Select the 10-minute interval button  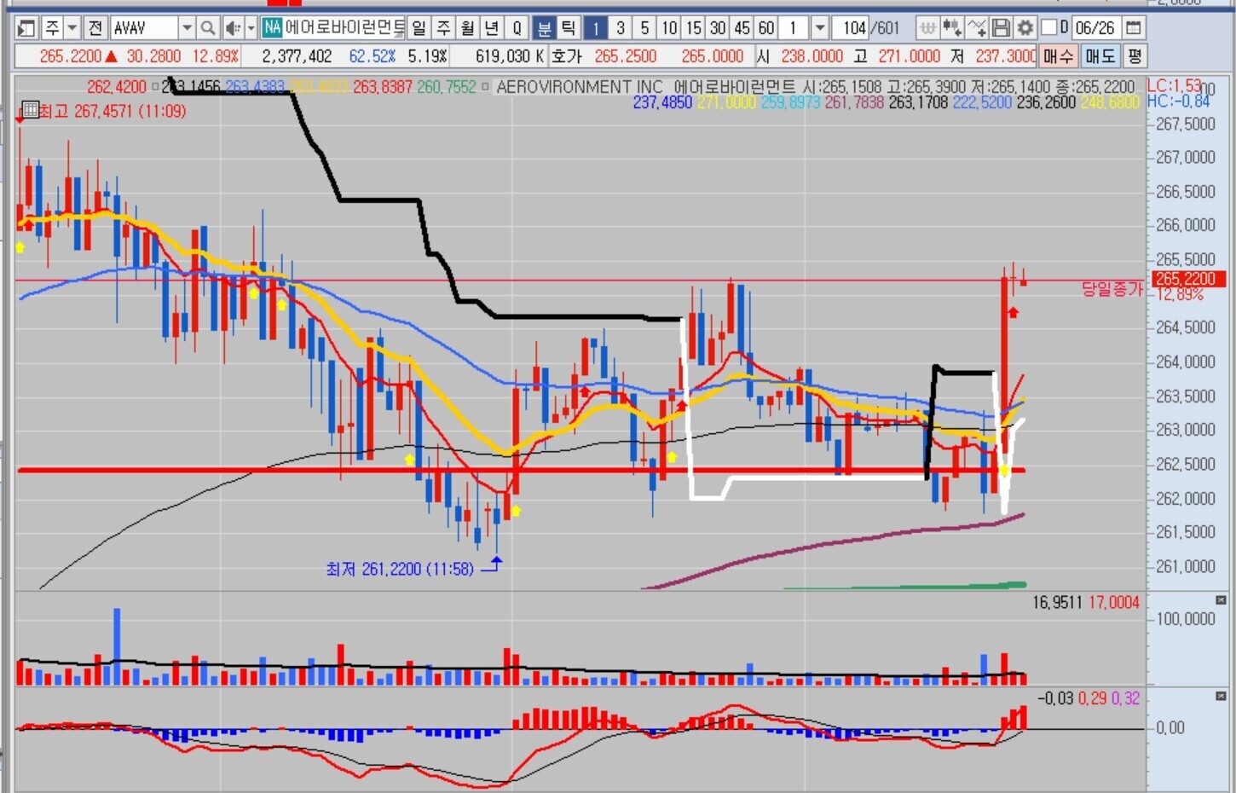669,28
